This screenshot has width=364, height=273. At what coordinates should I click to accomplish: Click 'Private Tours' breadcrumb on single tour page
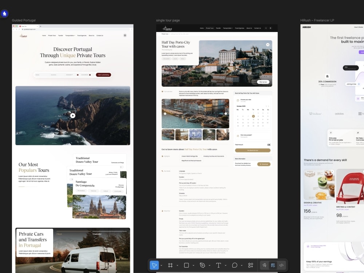[165, 34]
